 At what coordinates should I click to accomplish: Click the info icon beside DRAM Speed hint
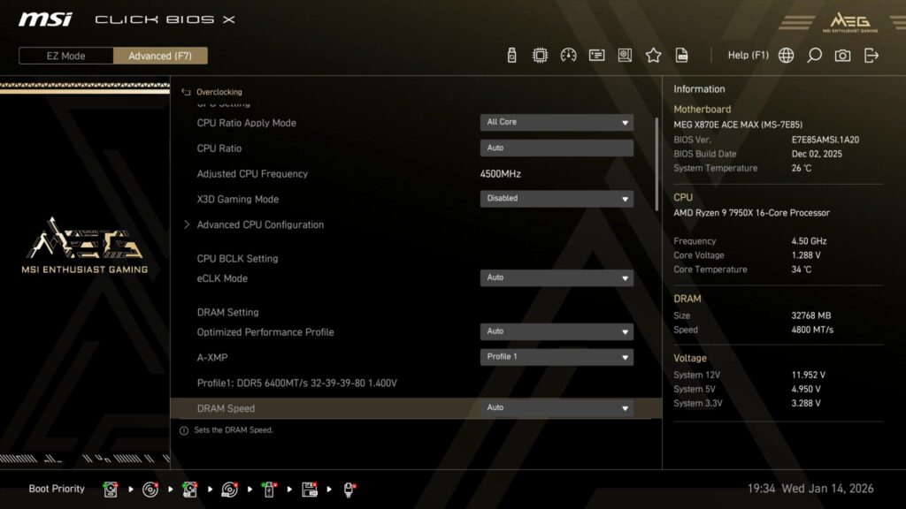coord(184,430)
